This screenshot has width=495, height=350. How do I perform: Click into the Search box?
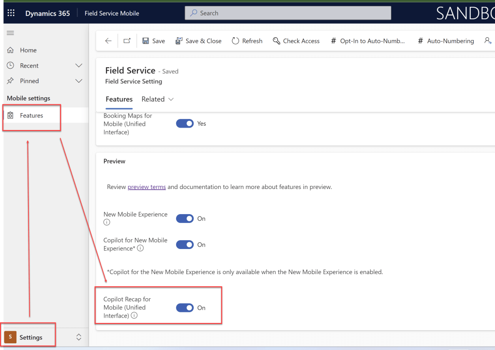288,13
